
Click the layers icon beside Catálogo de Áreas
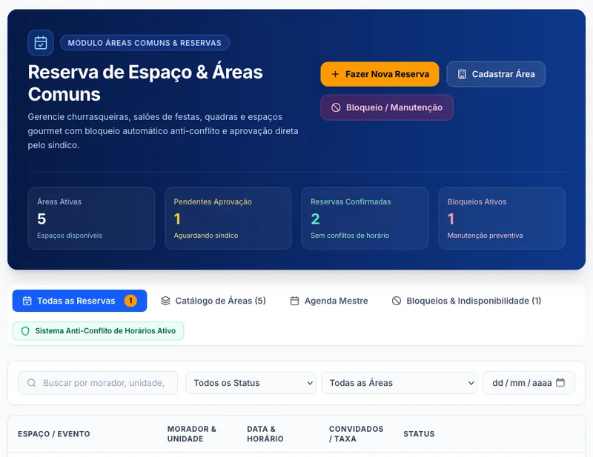(165, 301)
